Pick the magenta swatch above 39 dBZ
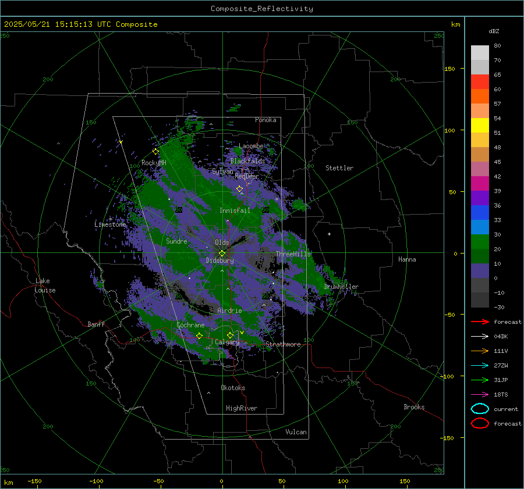The image size is (524, 489). tap(480, 184)
